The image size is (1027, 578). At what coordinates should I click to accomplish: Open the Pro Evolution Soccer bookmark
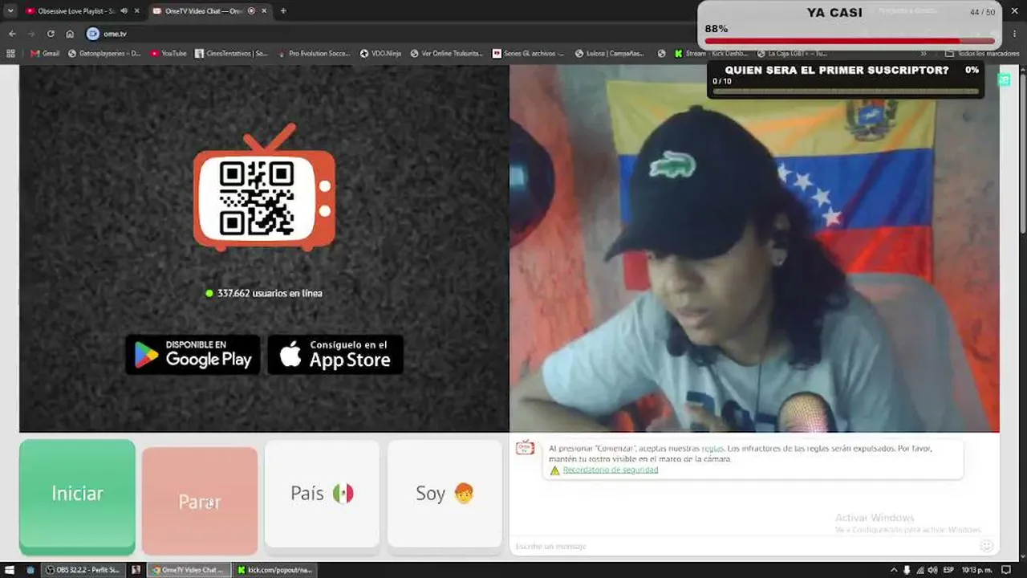point(314,54)
